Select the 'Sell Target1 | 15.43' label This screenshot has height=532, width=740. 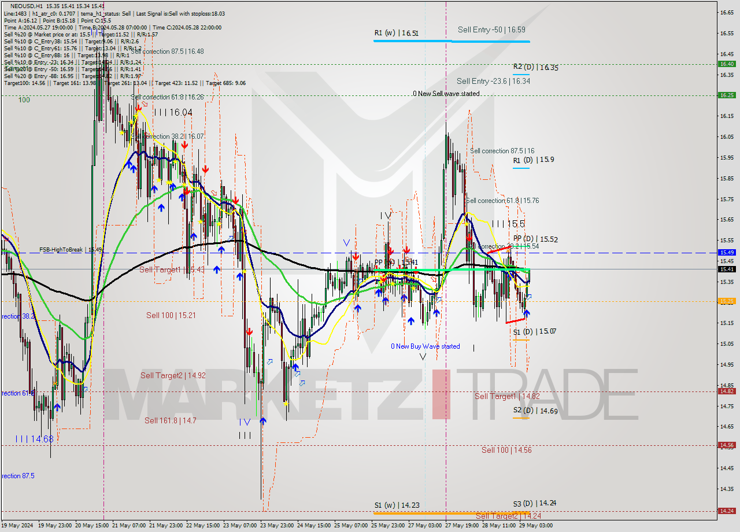pyautogui.click(x=172, y=270)
